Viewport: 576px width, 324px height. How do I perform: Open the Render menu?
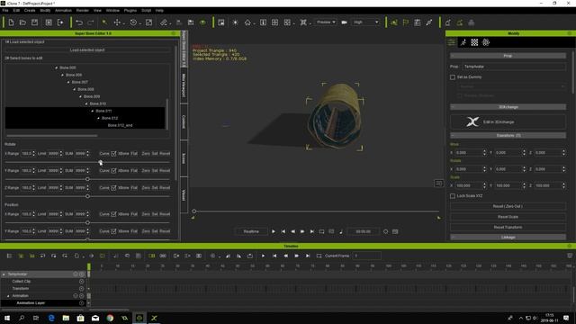pos(83,10)
